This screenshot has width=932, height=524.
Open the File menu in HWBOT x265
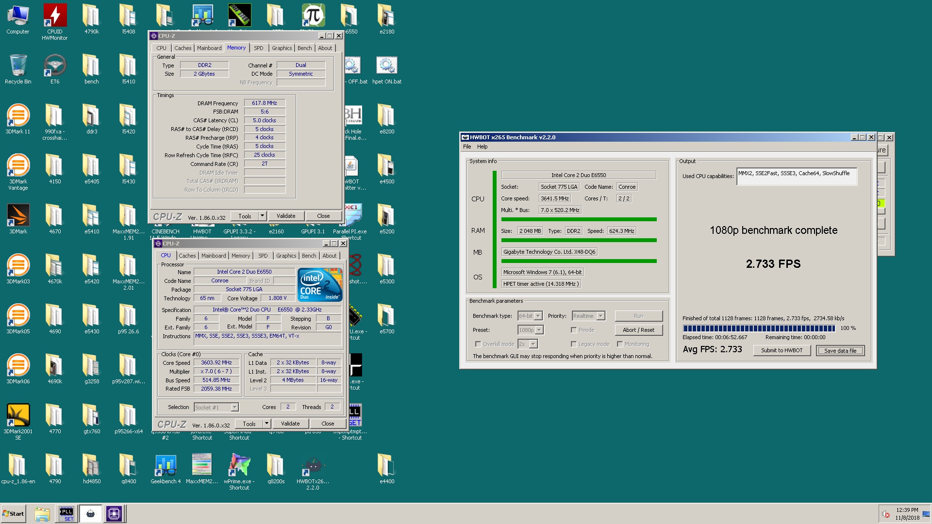pos(467,147)
